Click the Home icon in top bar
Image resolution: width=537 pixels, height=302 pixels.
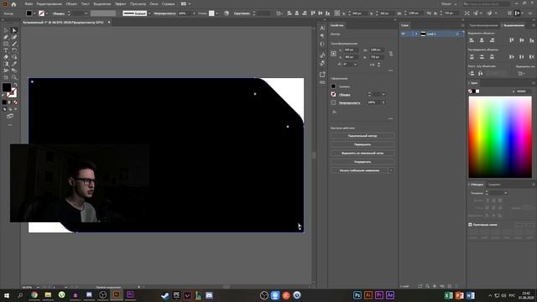point(13,4)
